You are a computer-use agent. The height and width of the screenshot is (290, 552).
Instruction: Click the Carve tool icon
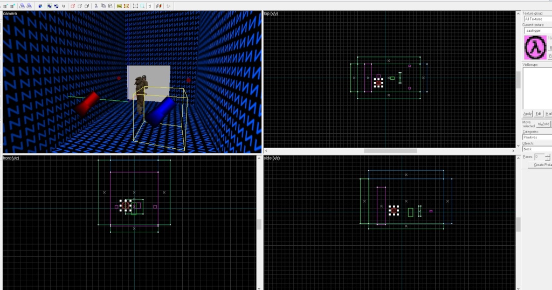point(40,6)
